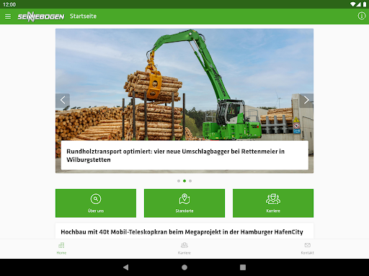Screen dimensions: 369x276
Task: Switch to Karriere bottom tab
Action: coord(184,249)
